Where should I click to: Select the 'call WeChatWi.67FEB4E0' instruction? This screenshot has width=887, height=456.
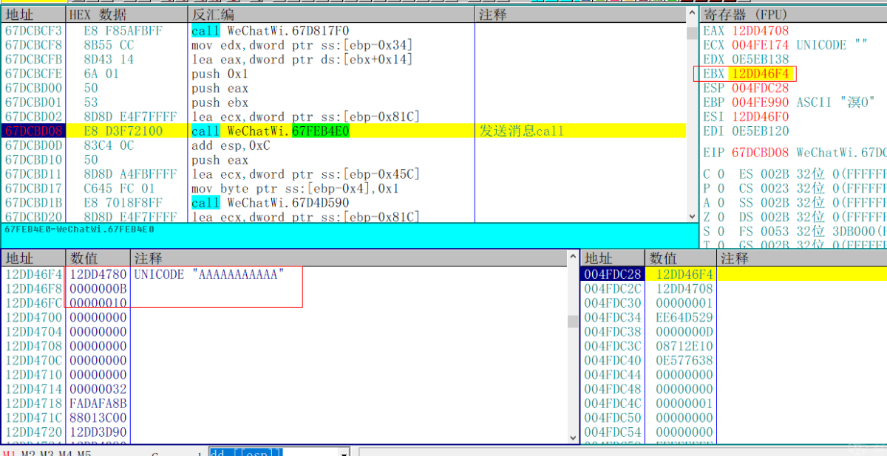(x=271, y=131)
